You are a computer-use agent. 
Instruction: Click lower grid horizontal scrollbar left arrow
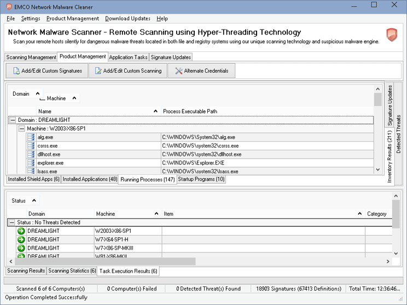[11, 261]
